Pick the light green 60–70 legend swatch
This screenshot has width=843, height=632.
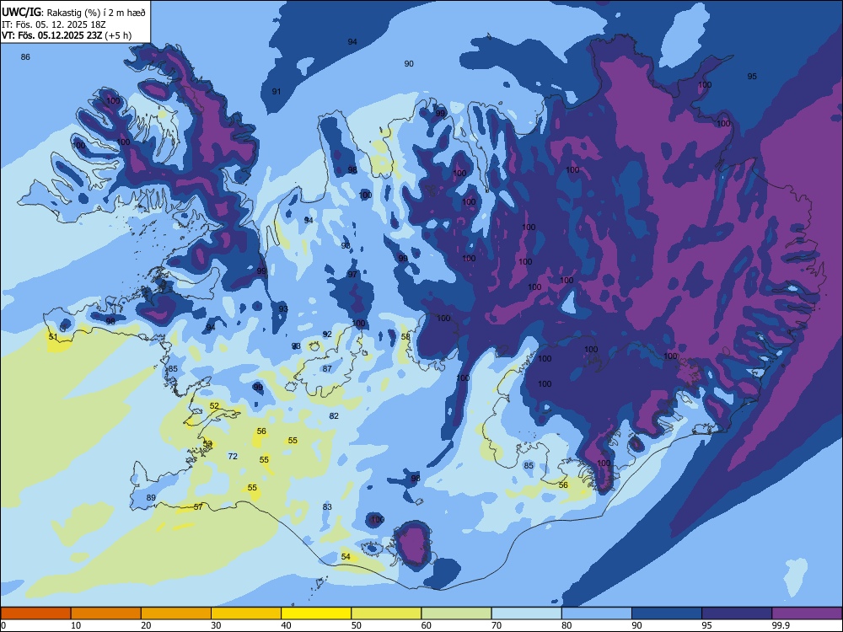click(x=456, y=613)
